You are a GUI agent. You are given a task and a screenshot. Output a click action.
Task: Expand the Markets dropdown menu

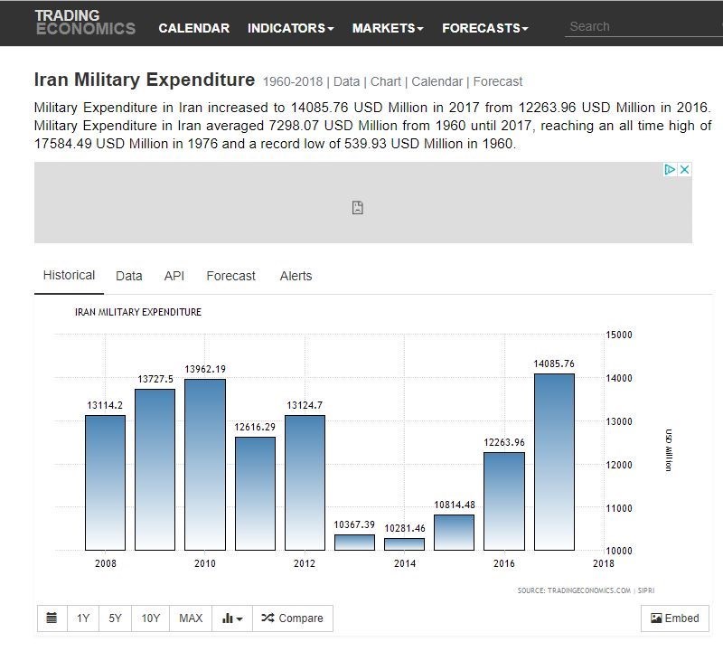pos(388,28)
